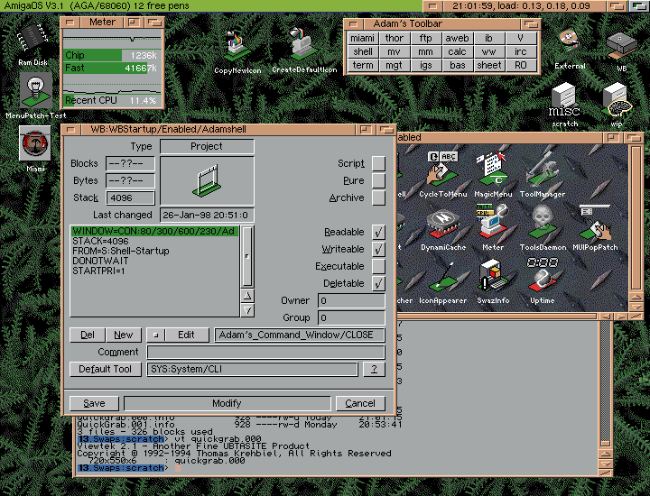Toggle the Pure checkbox
The image size is (650, 496).
pos(378,180)
